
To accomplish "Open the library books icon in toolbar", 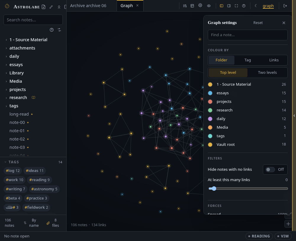I will (x=185, y=6).
